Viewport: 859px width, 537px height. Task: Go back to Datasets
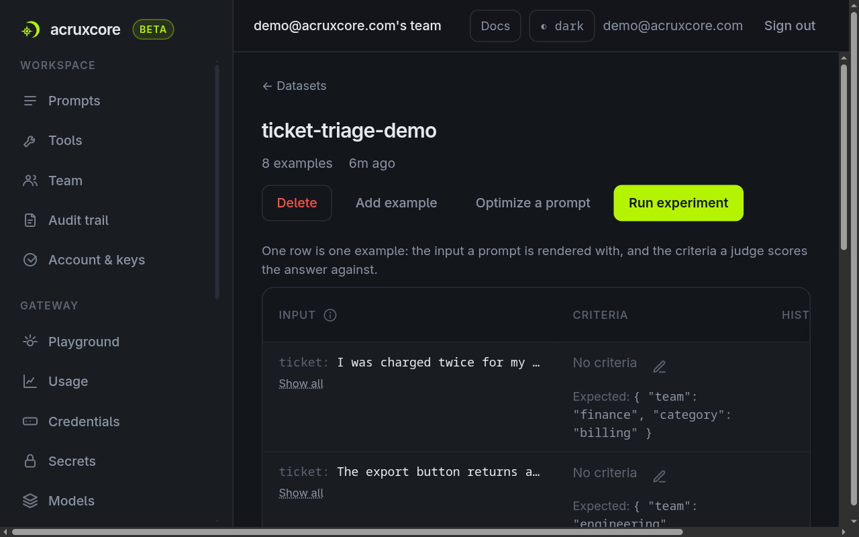pyautogui.click(x=294, y=86)
